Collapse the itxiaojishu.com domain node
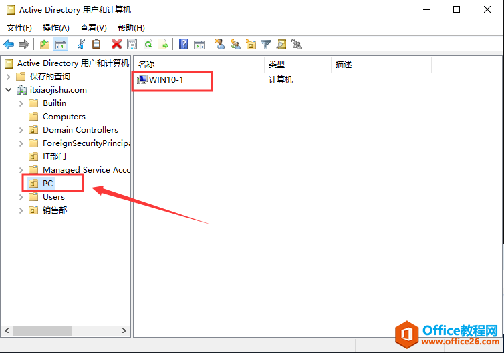The height and width of the screenshot is (353, 504). (9, 90)
